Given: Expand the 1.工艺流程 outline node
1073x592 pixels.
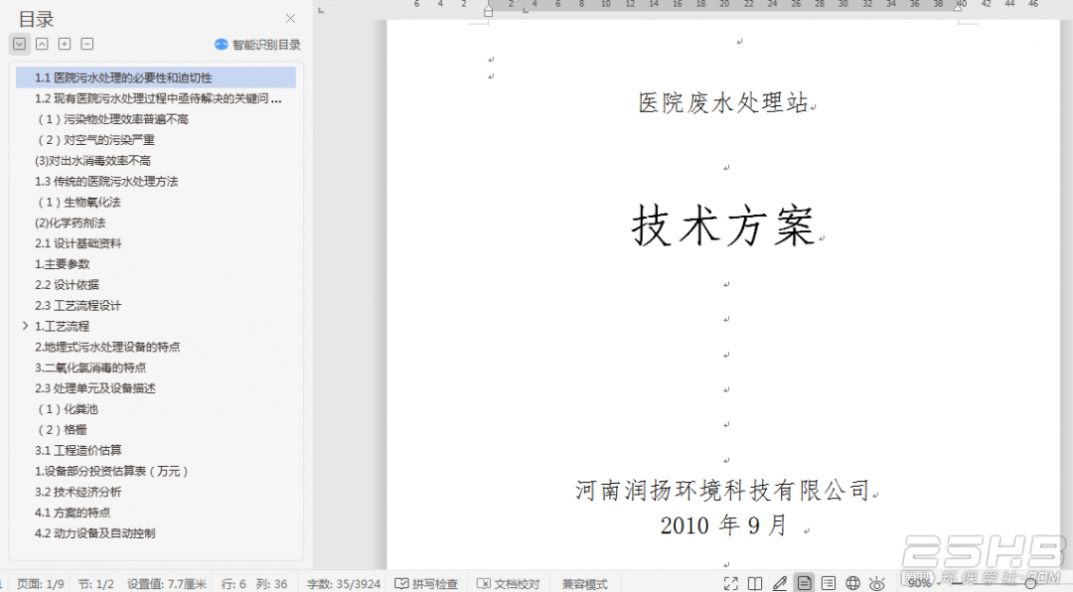Looking at the screenshot, I should 25,326.
